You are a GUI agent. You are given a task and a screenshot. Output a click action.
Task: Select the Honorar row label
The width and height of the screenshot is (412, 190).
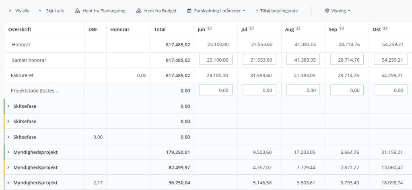(21, 45)
